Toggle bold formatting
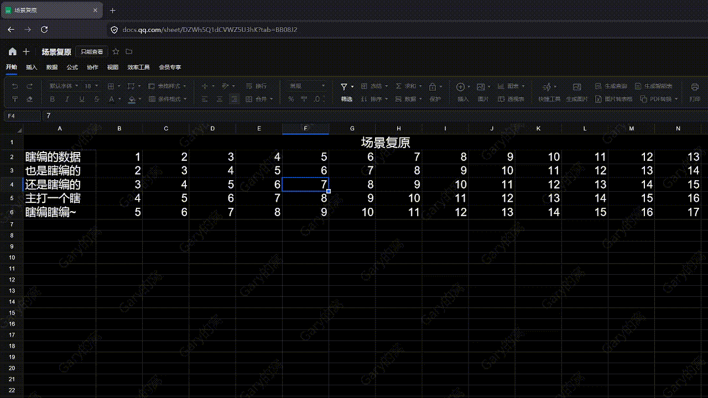The height and width of the screenshot is (398, 708). 53,99
